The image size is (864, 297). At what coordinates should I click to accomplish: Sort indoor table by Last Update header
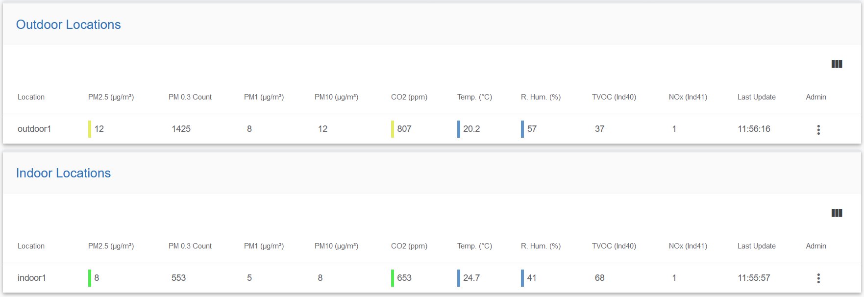click(x=757, y=246)
